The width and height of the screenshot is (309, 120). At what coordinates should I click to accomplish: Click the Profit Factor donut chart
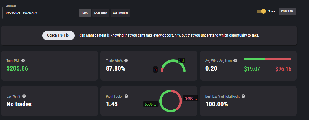coord(171,101)
